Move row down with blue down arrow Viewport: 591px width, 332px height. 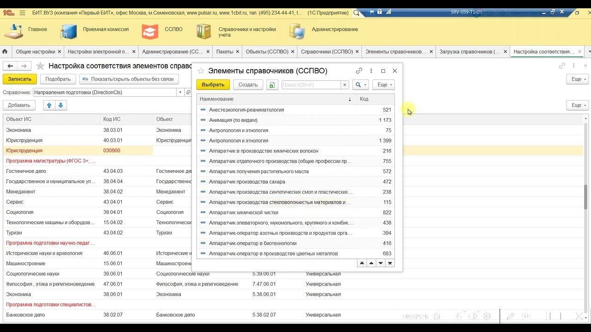pos(60,105)
